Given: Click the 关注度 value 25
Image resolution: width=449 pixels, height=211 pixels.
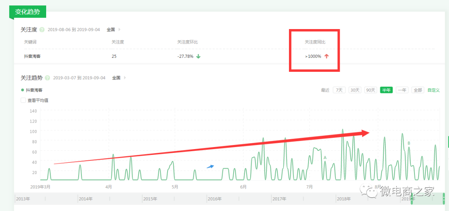Looking at the screenshot, I should [x=114, y=56].
